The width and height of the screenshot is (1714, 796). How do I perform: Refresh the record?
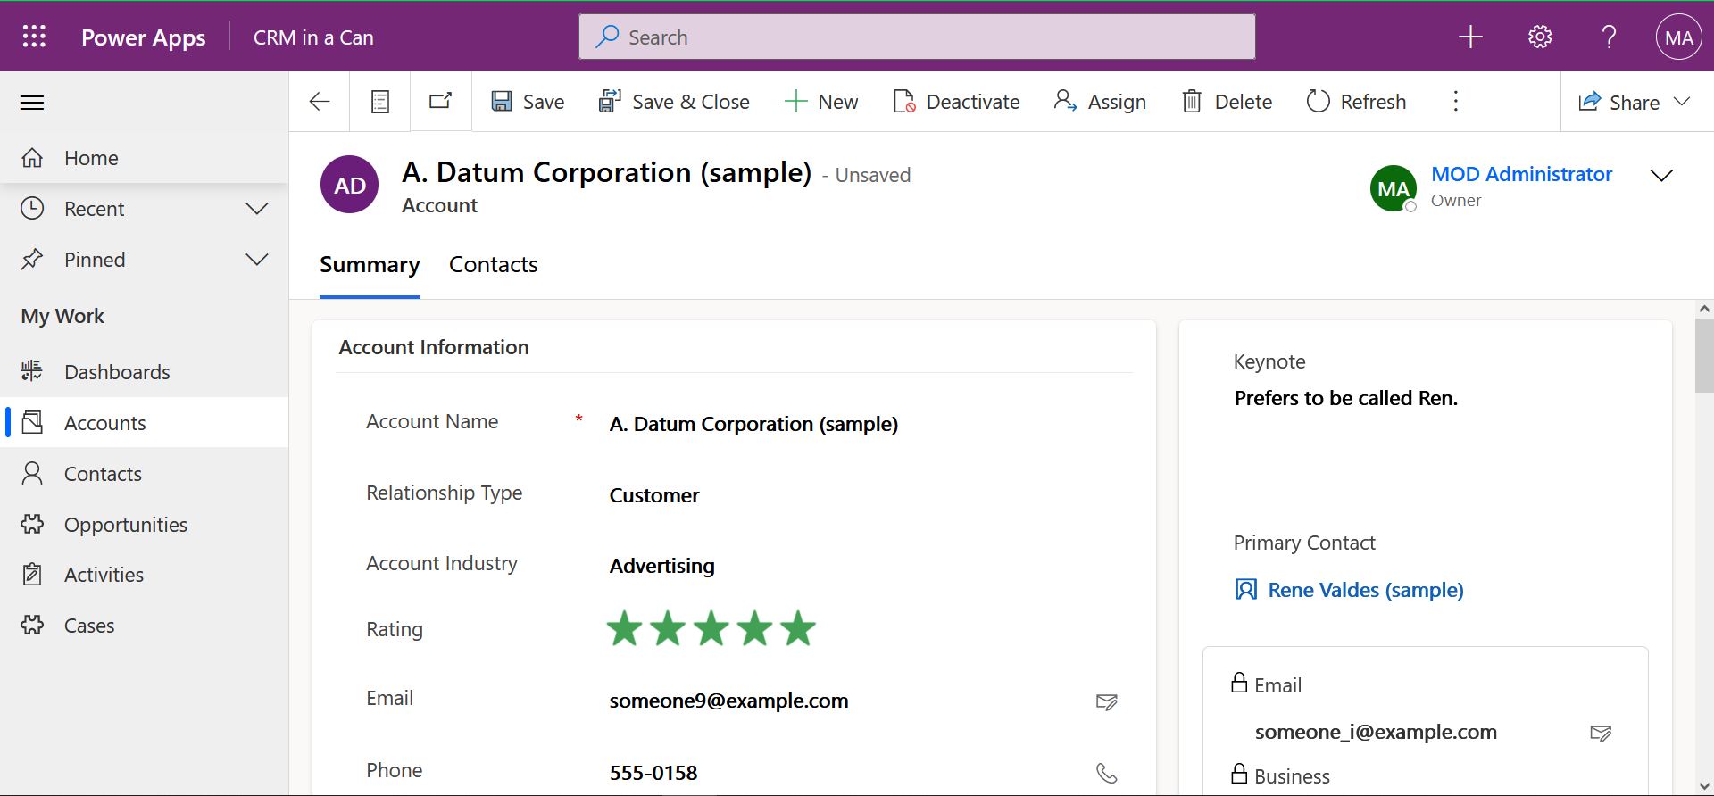[x=1356, y=102]
